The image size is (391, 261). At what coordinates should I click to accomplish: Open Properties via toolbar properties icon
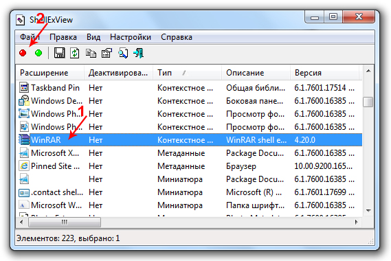tap(107, 53)
